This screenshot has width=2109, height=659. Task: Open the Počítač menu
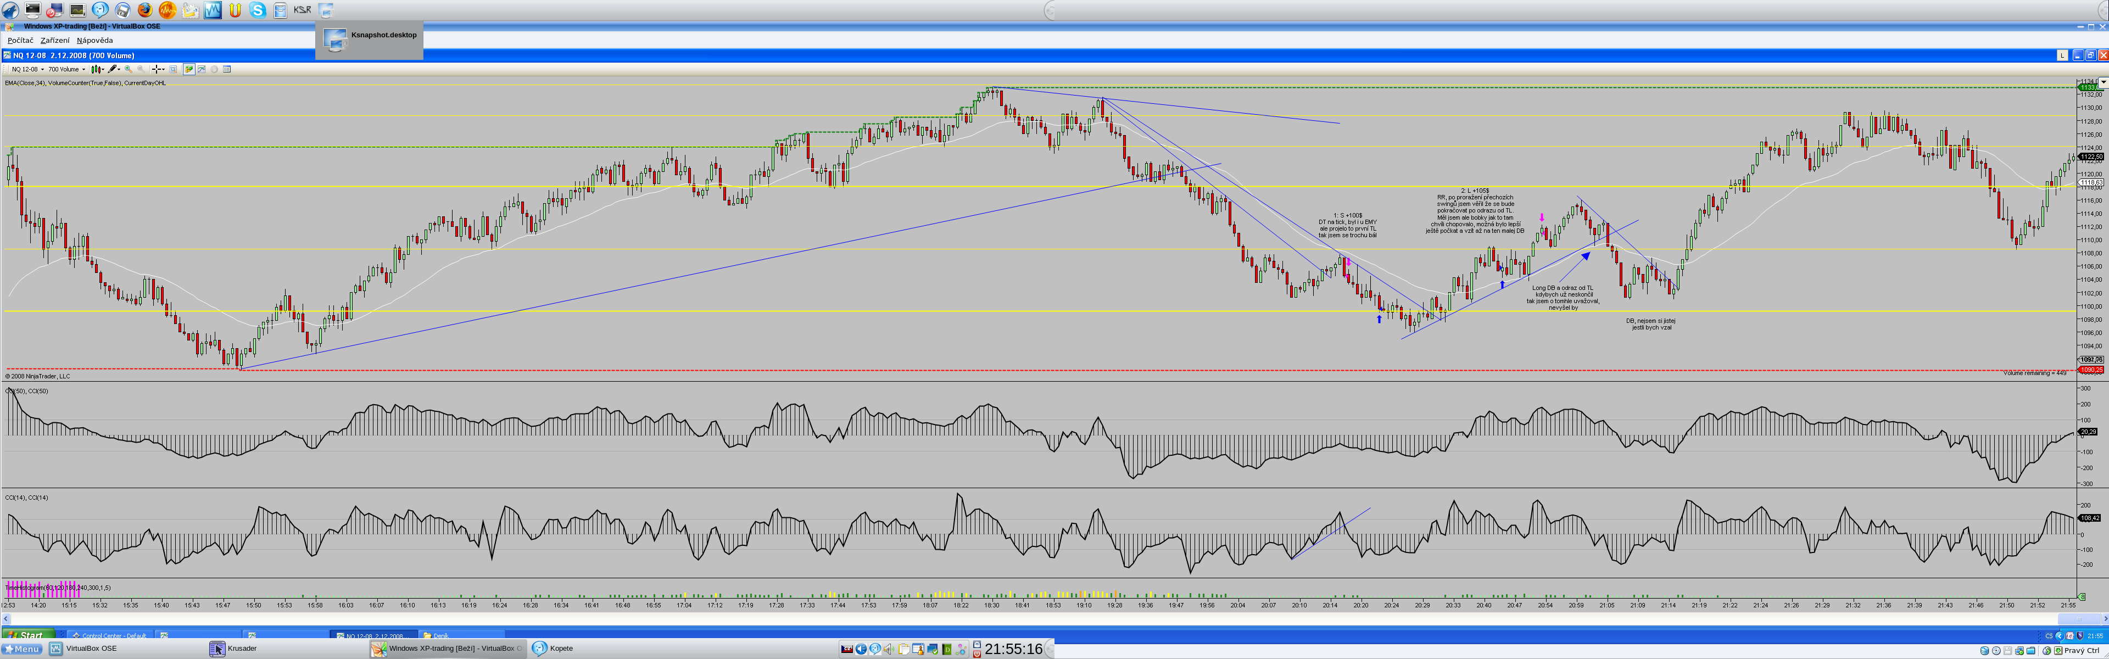click(20, 40)
